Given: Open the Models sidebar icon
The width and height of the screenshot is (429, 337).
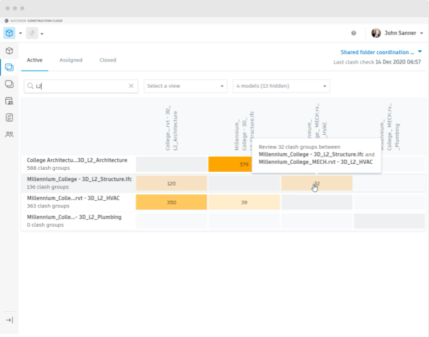Looking at the screenshot, I should click(x=9, y=51).
